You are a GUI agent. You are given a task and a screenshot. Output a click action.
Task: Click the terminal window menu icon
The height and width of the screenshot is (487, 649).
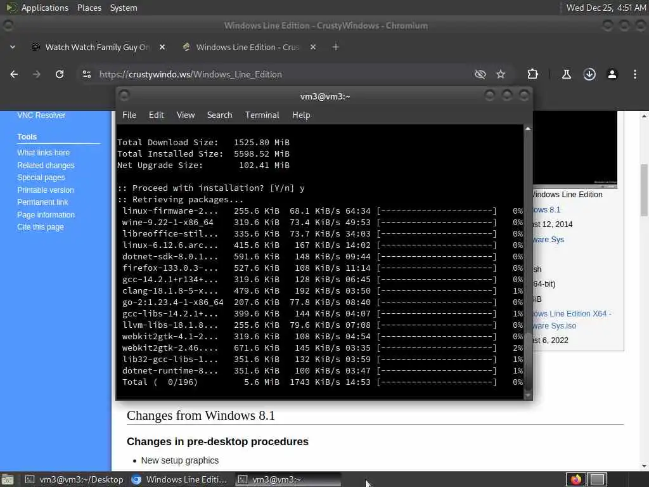[124, 96]
